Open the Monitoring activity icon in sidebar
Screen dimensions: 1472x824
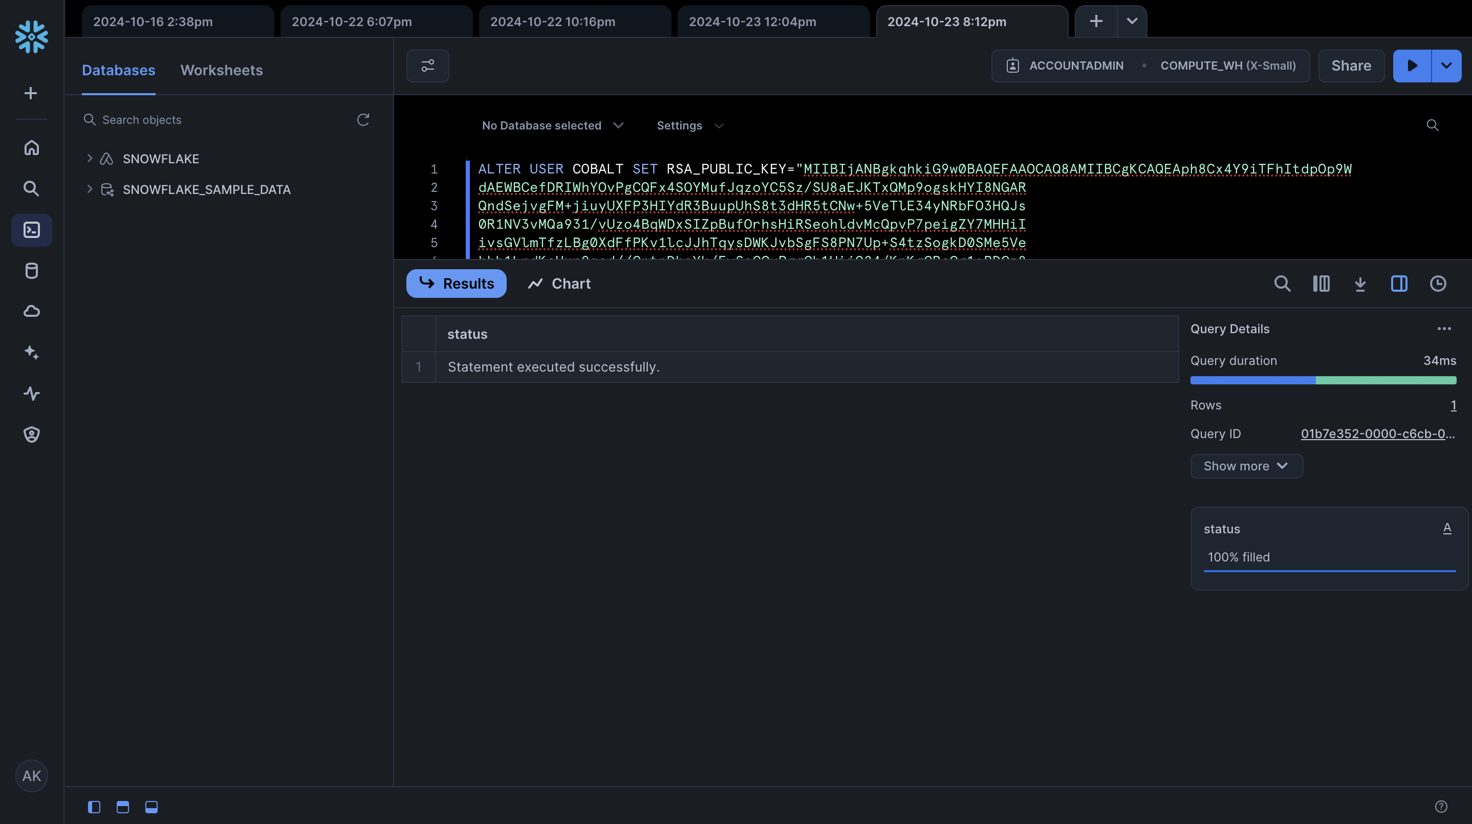point(31,394)
